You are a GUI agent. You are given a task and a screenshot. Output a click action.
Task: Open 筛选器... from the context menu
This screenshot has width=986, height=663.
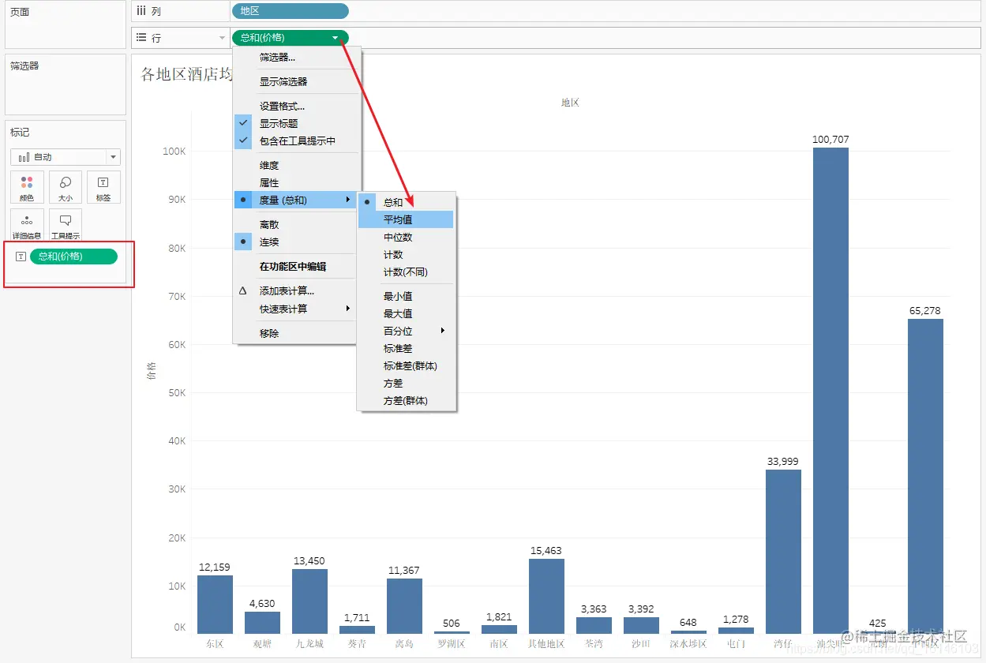point(297,57)
